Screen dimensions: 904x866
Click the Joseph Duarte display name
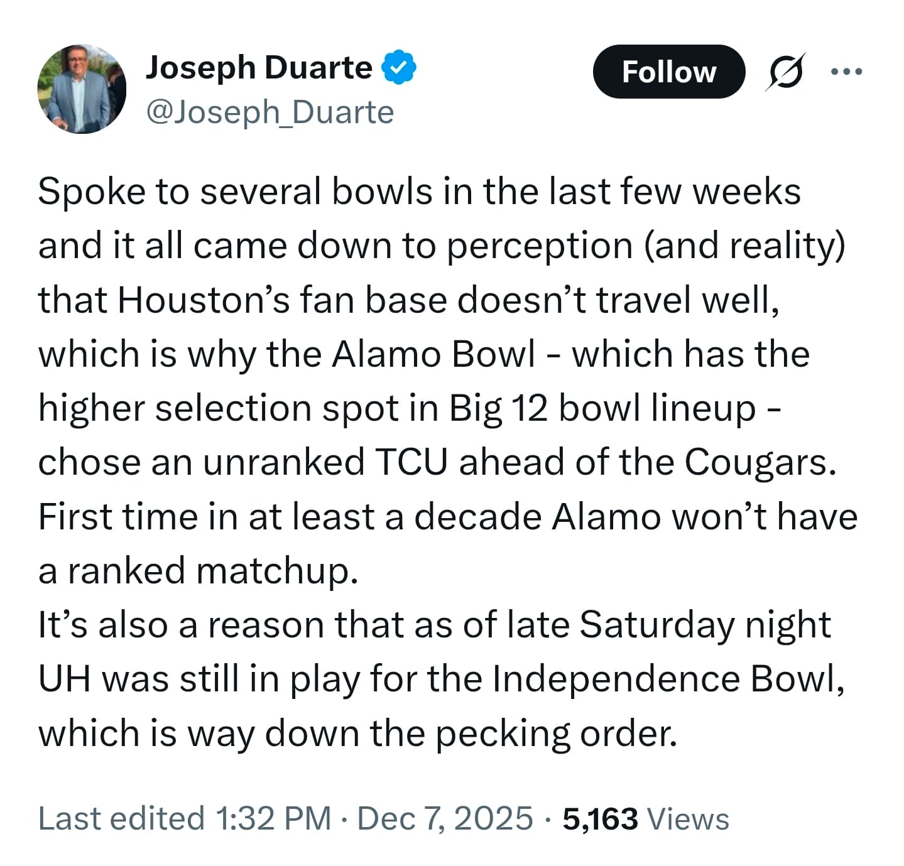coord(259,68)
